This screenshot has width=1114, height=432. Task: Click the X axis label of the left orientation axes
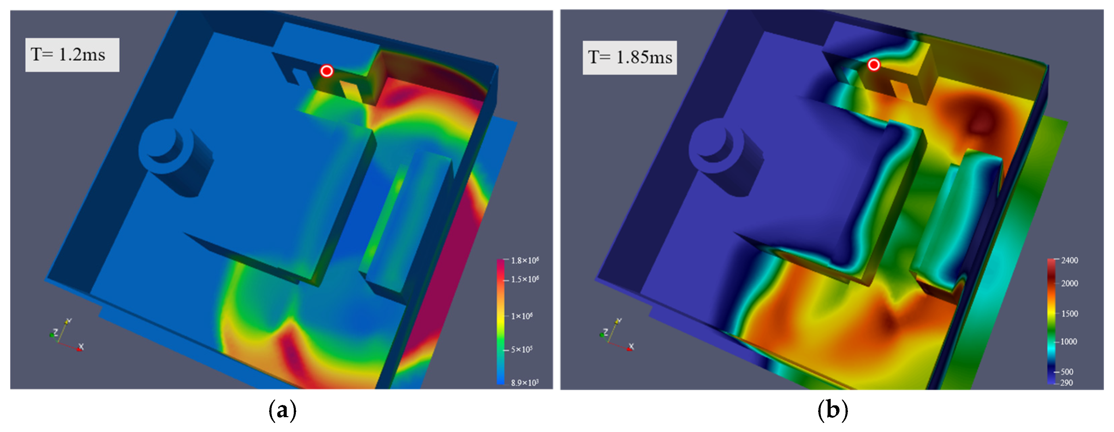(x=81, y=347)
